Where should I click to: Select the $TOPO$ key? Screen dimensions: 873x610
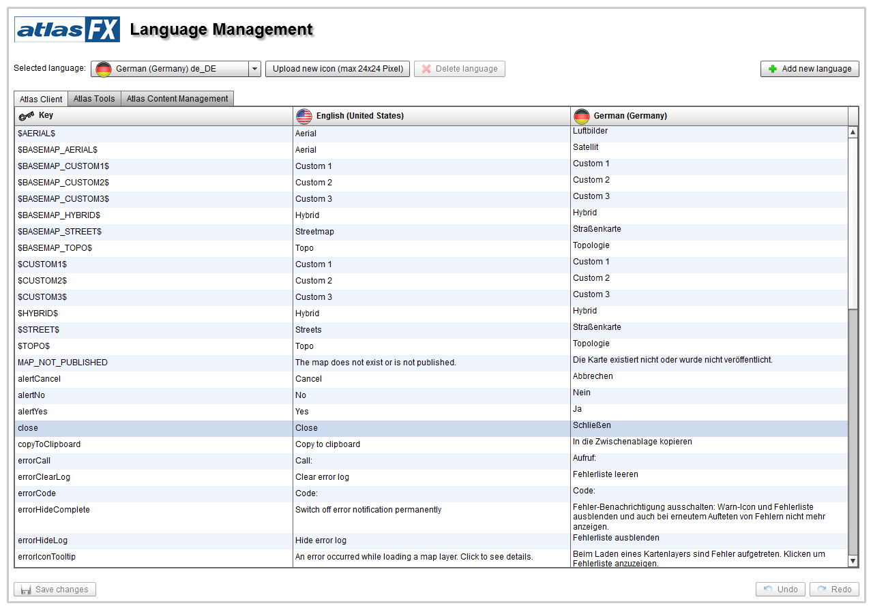[x=33, y=346]
